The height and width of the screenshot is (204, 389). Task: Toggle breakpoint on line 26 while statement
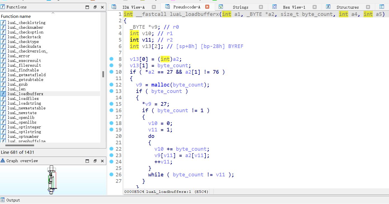point(112,174)
